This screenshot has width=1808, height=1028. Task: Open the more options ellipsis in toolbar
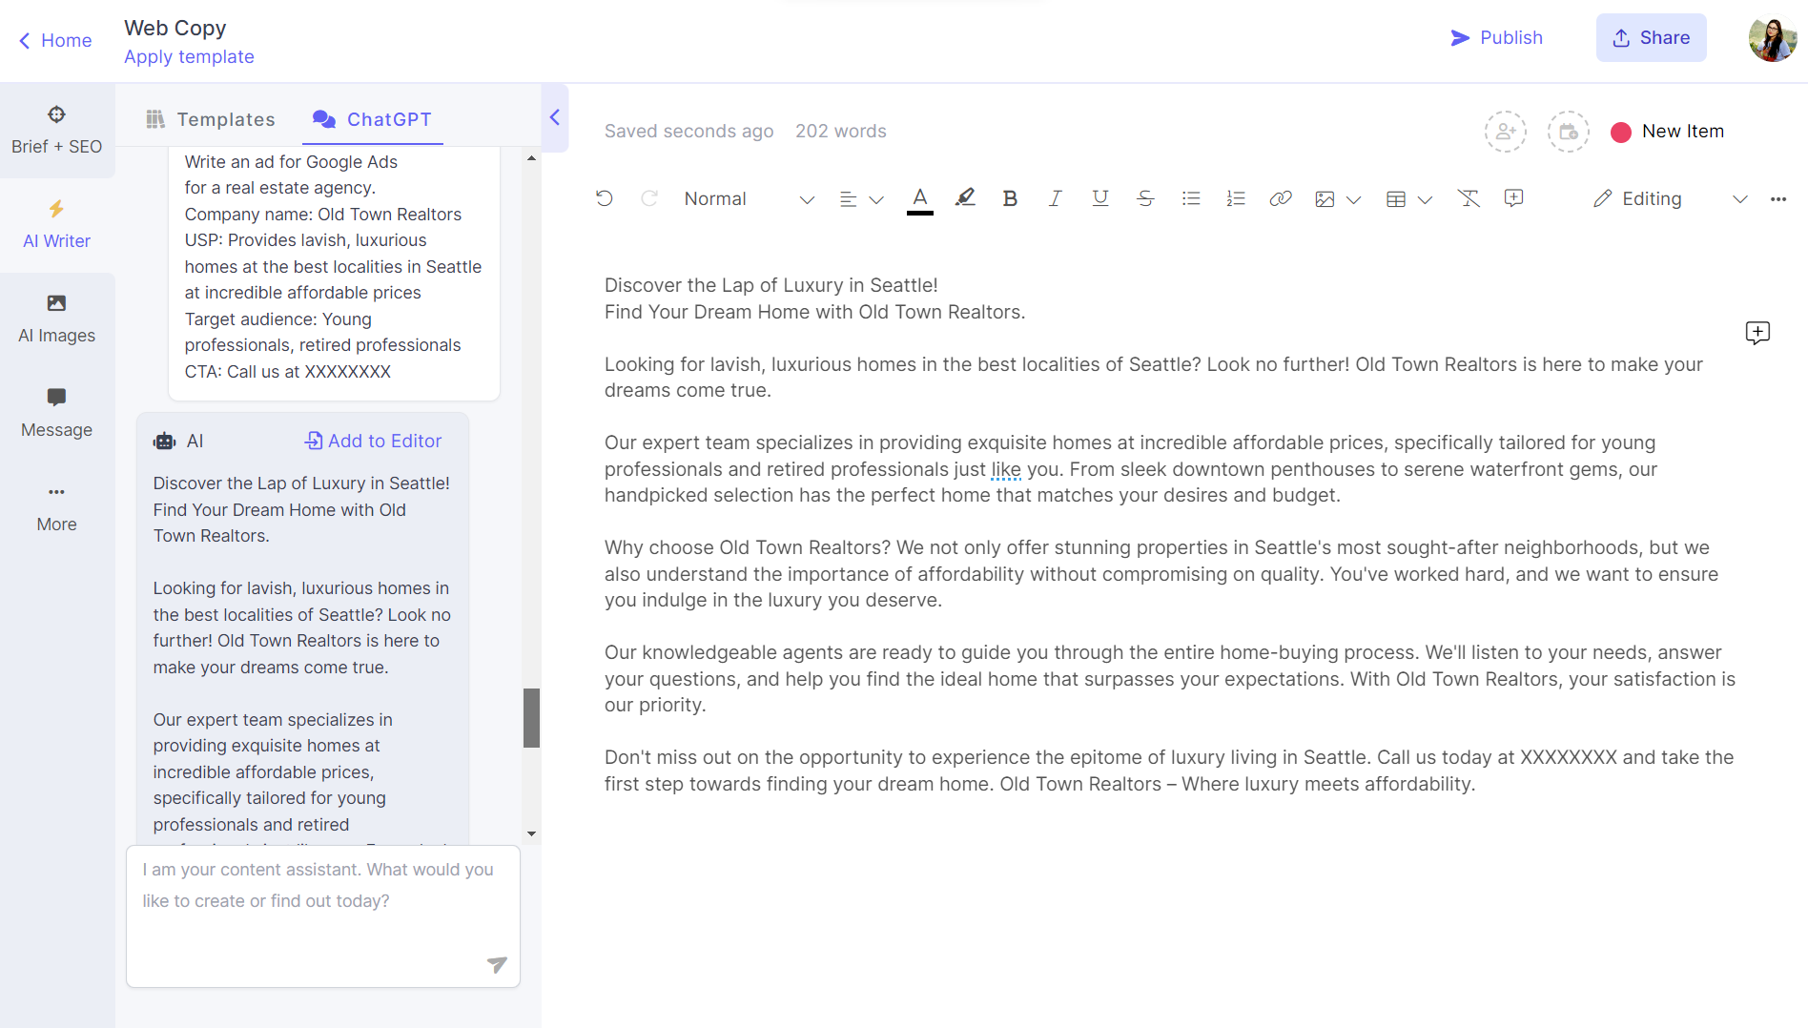click(x=1778, y=199)
